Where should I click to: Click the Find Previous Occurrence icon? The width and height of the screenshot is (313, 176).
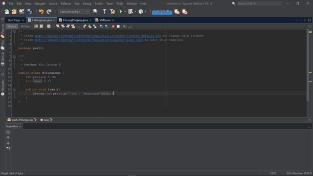click(63, 26)
